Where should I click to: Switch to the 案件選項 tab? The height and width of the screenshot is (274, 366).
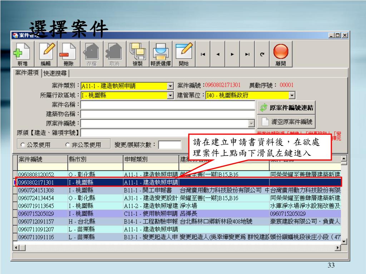(27, 73)
